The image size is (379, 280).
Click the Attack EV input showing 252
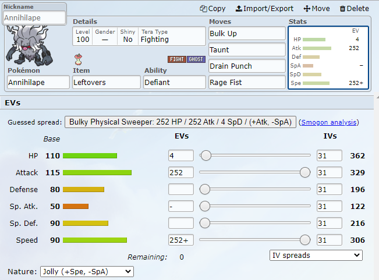181,172
